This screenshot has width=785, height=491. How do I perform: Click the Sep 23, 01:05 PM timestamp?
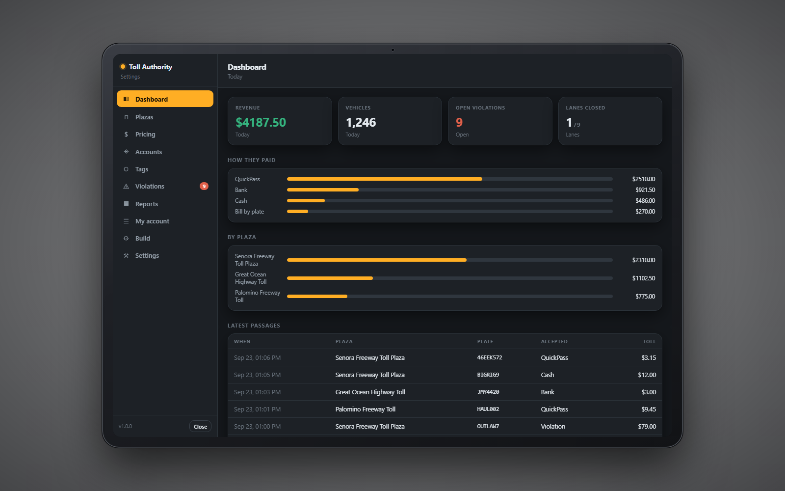click(258, 375)
